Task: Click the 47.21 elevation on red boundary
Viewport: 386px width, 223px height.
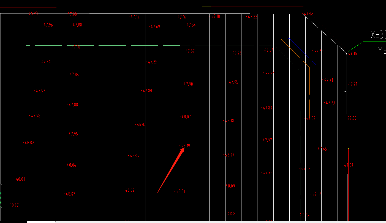Action: pyautogui.click(x=353, y=84)
